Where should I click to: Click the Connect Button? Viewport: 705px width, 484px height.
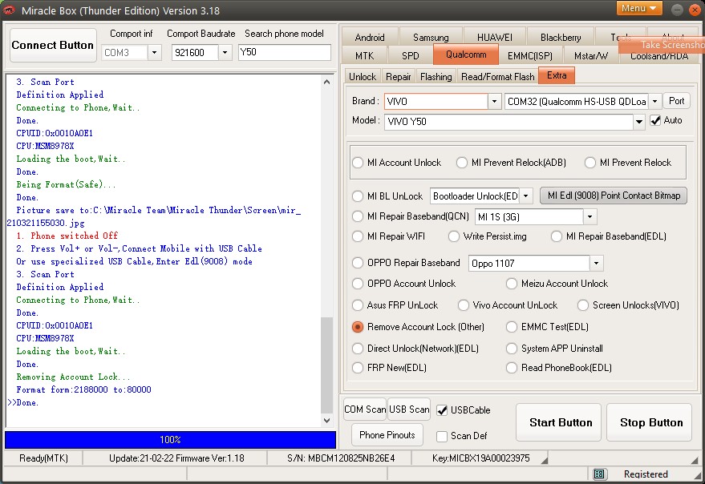tap(53, 46)
